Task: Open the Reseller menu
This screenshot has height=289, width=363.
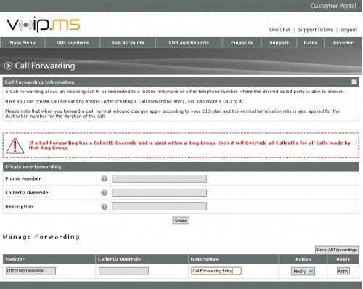Action: [x=343, y=43]
